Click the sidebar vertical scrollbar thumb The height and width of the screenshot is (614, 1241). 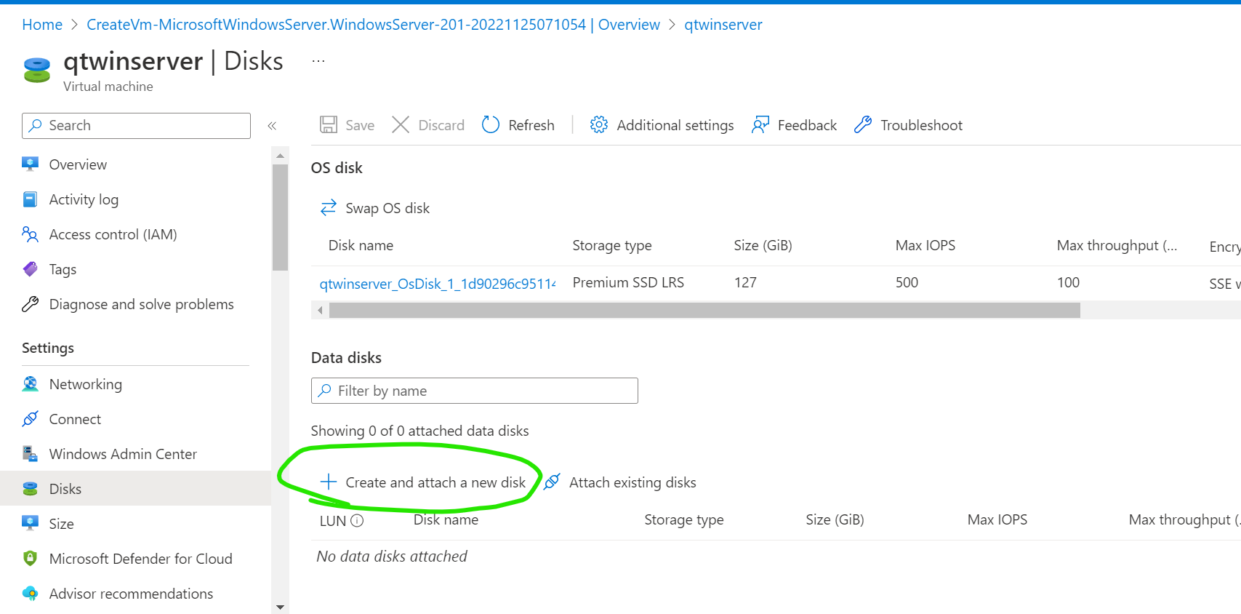click(280, 218)
